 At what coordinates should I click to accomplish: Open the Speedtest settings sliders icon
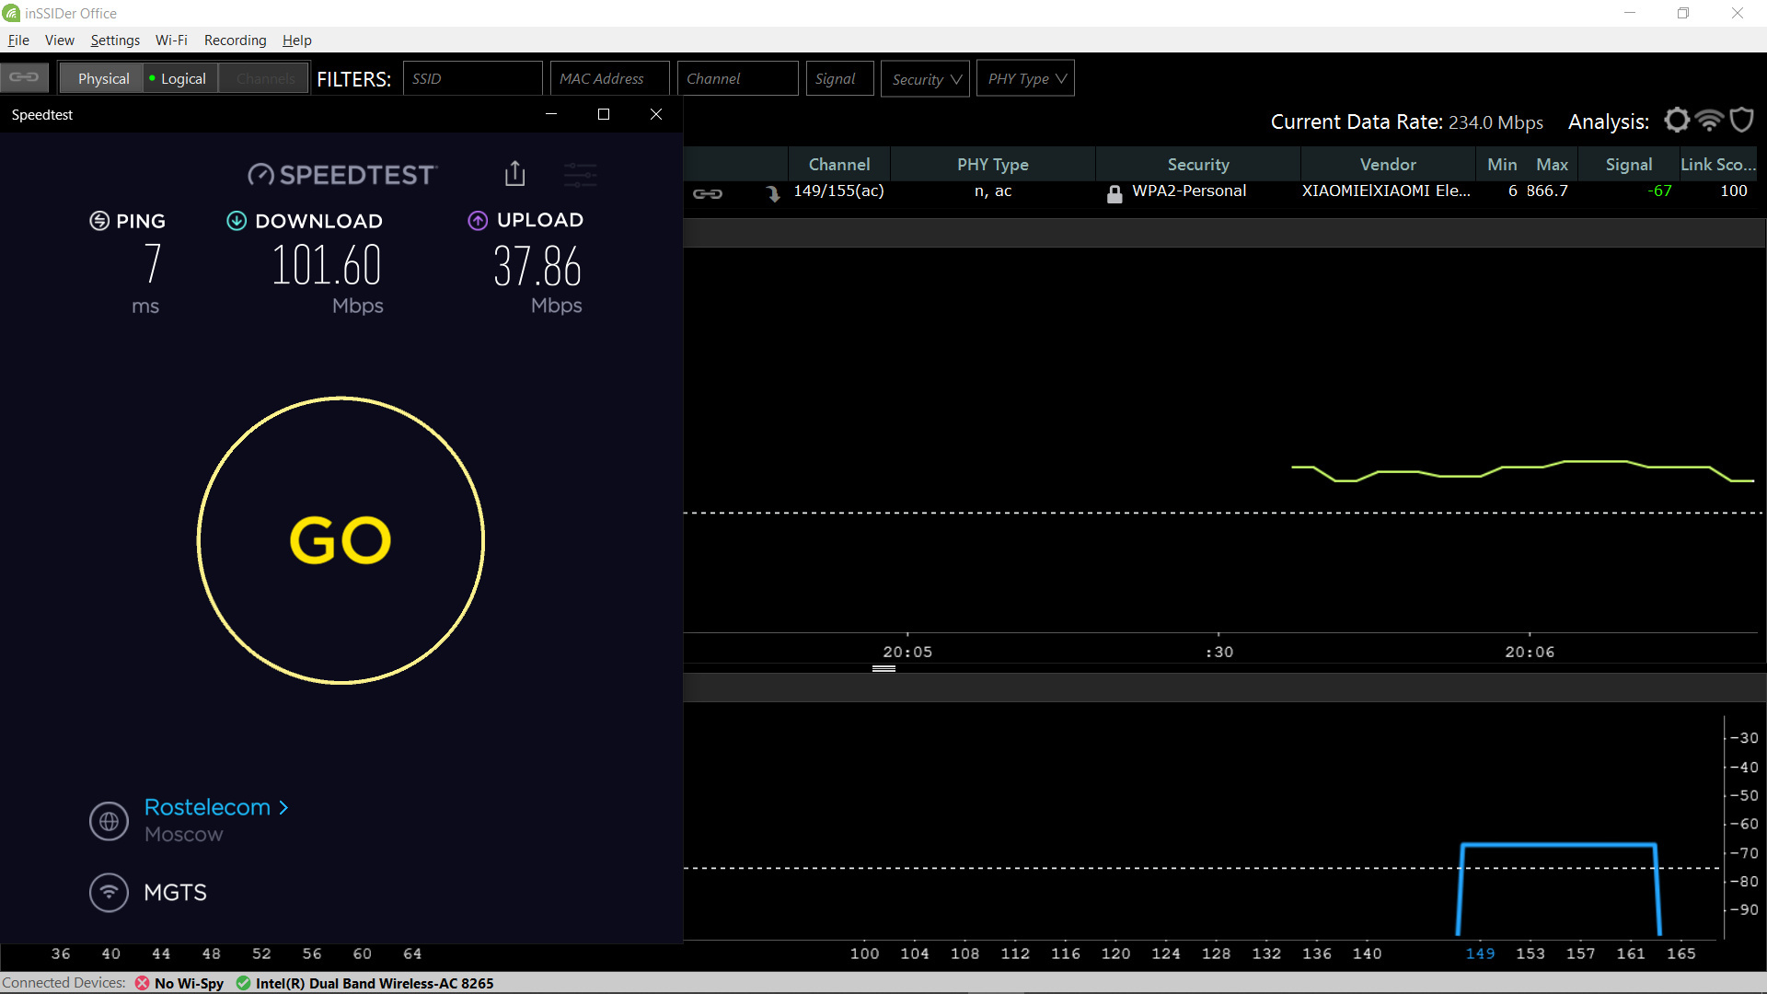pos(581,174)
